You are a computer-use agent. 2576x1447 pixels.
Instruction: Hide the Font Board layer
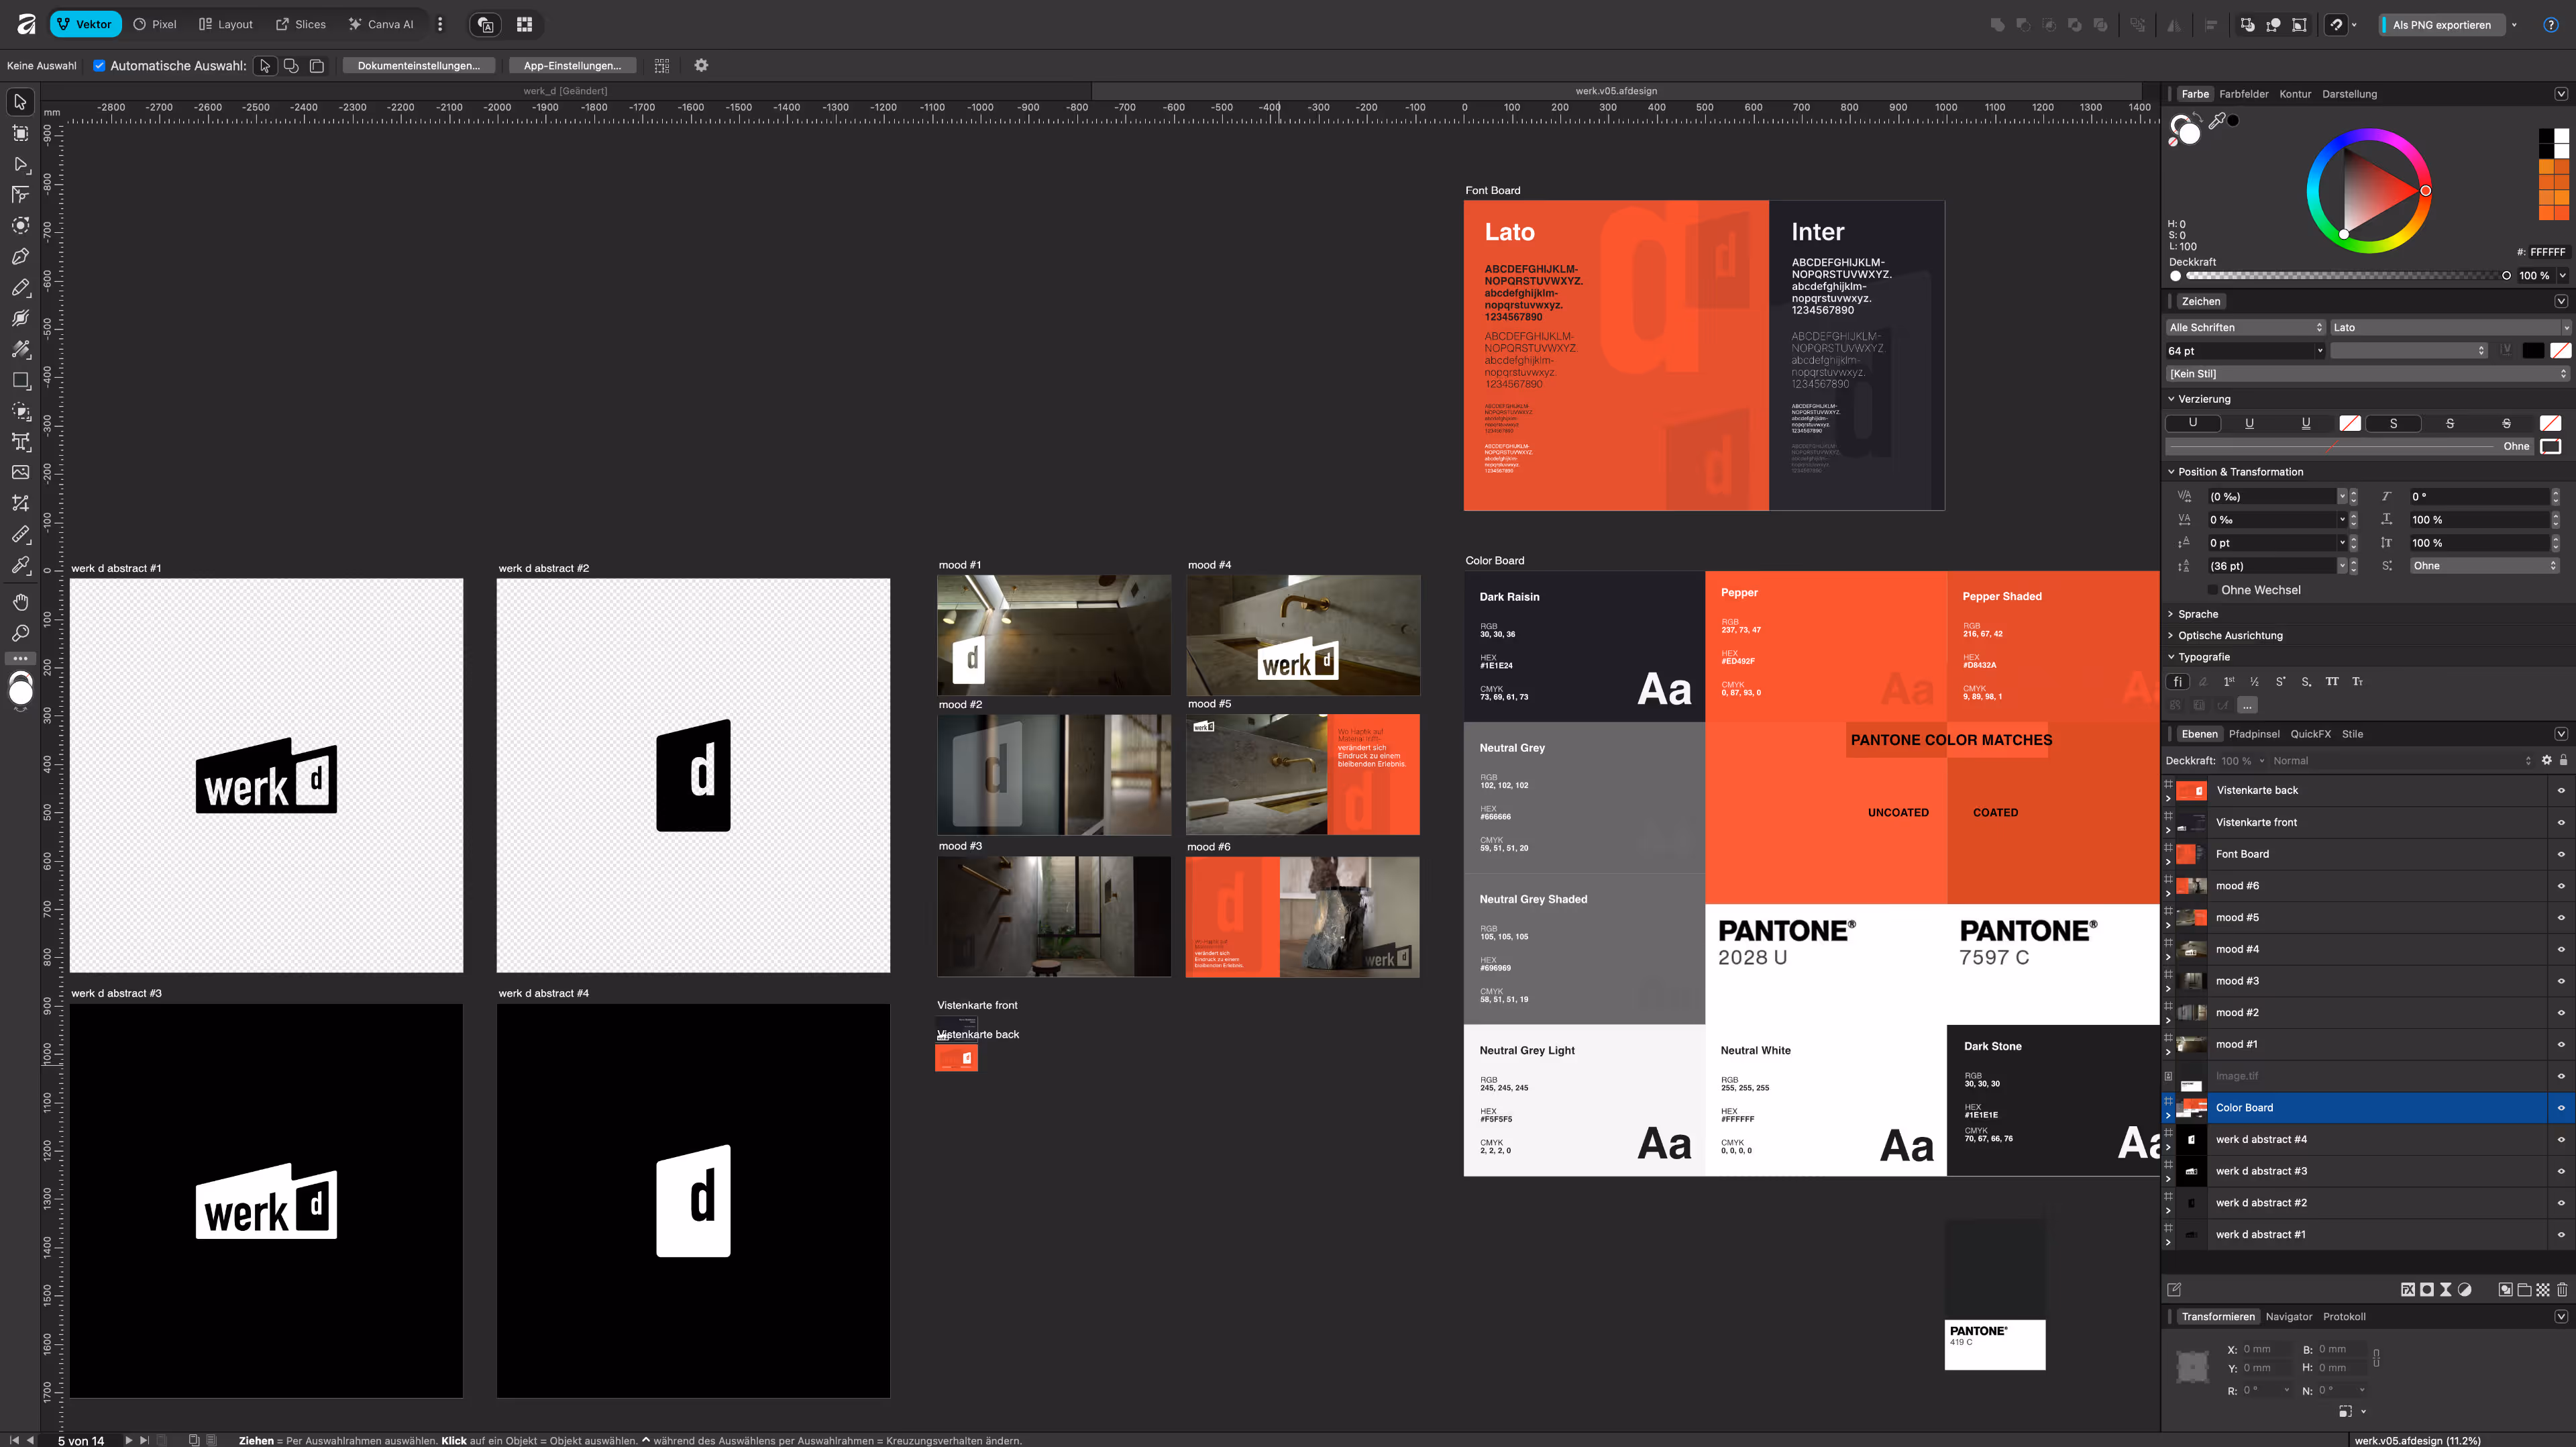(2561, 854)
